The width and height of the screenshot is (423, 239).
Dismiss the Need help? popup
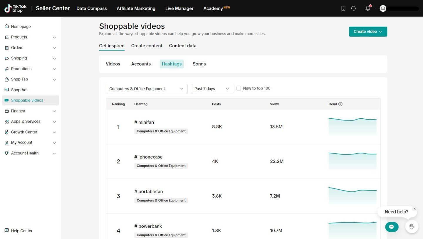point(414,209)
